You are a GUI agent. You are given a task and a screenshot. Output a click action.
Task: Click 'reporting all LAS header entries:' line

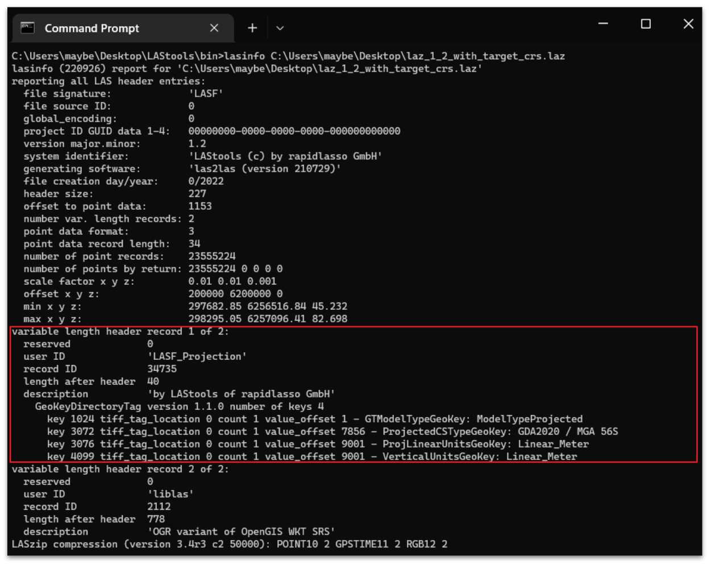pyautogui.click(x=109, y=81)
